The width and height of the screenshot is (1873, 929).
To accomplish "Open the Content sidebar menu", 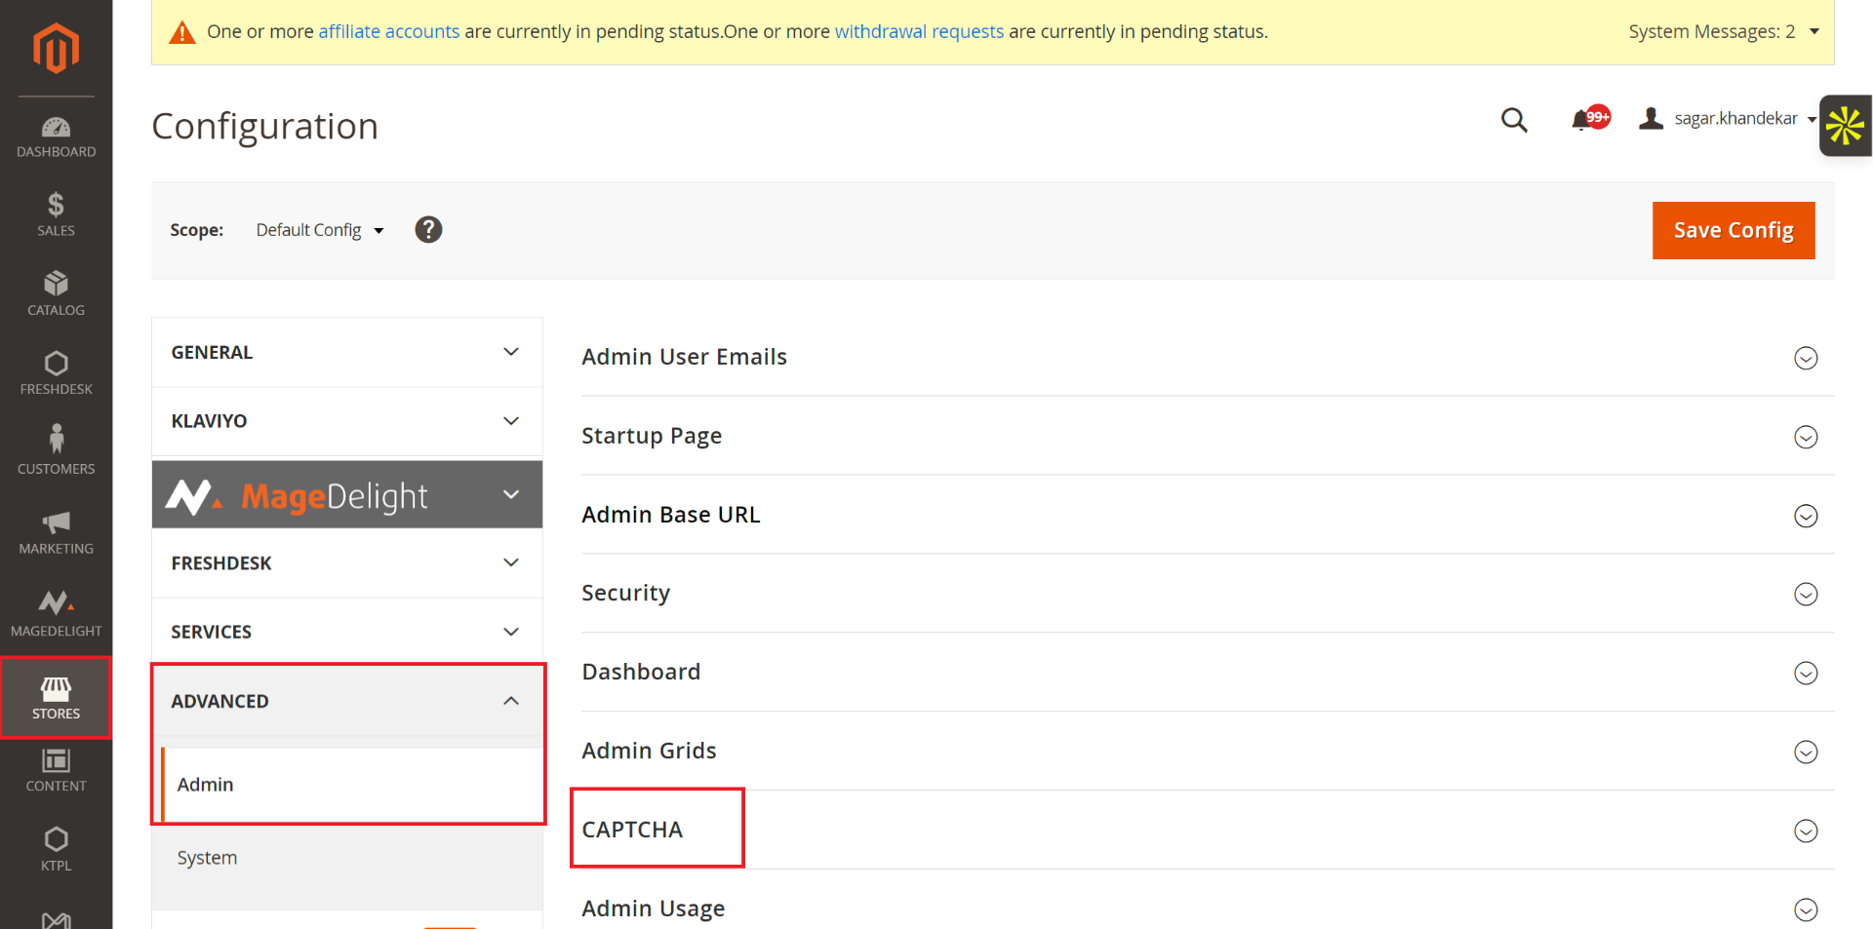I will [56, 770].
